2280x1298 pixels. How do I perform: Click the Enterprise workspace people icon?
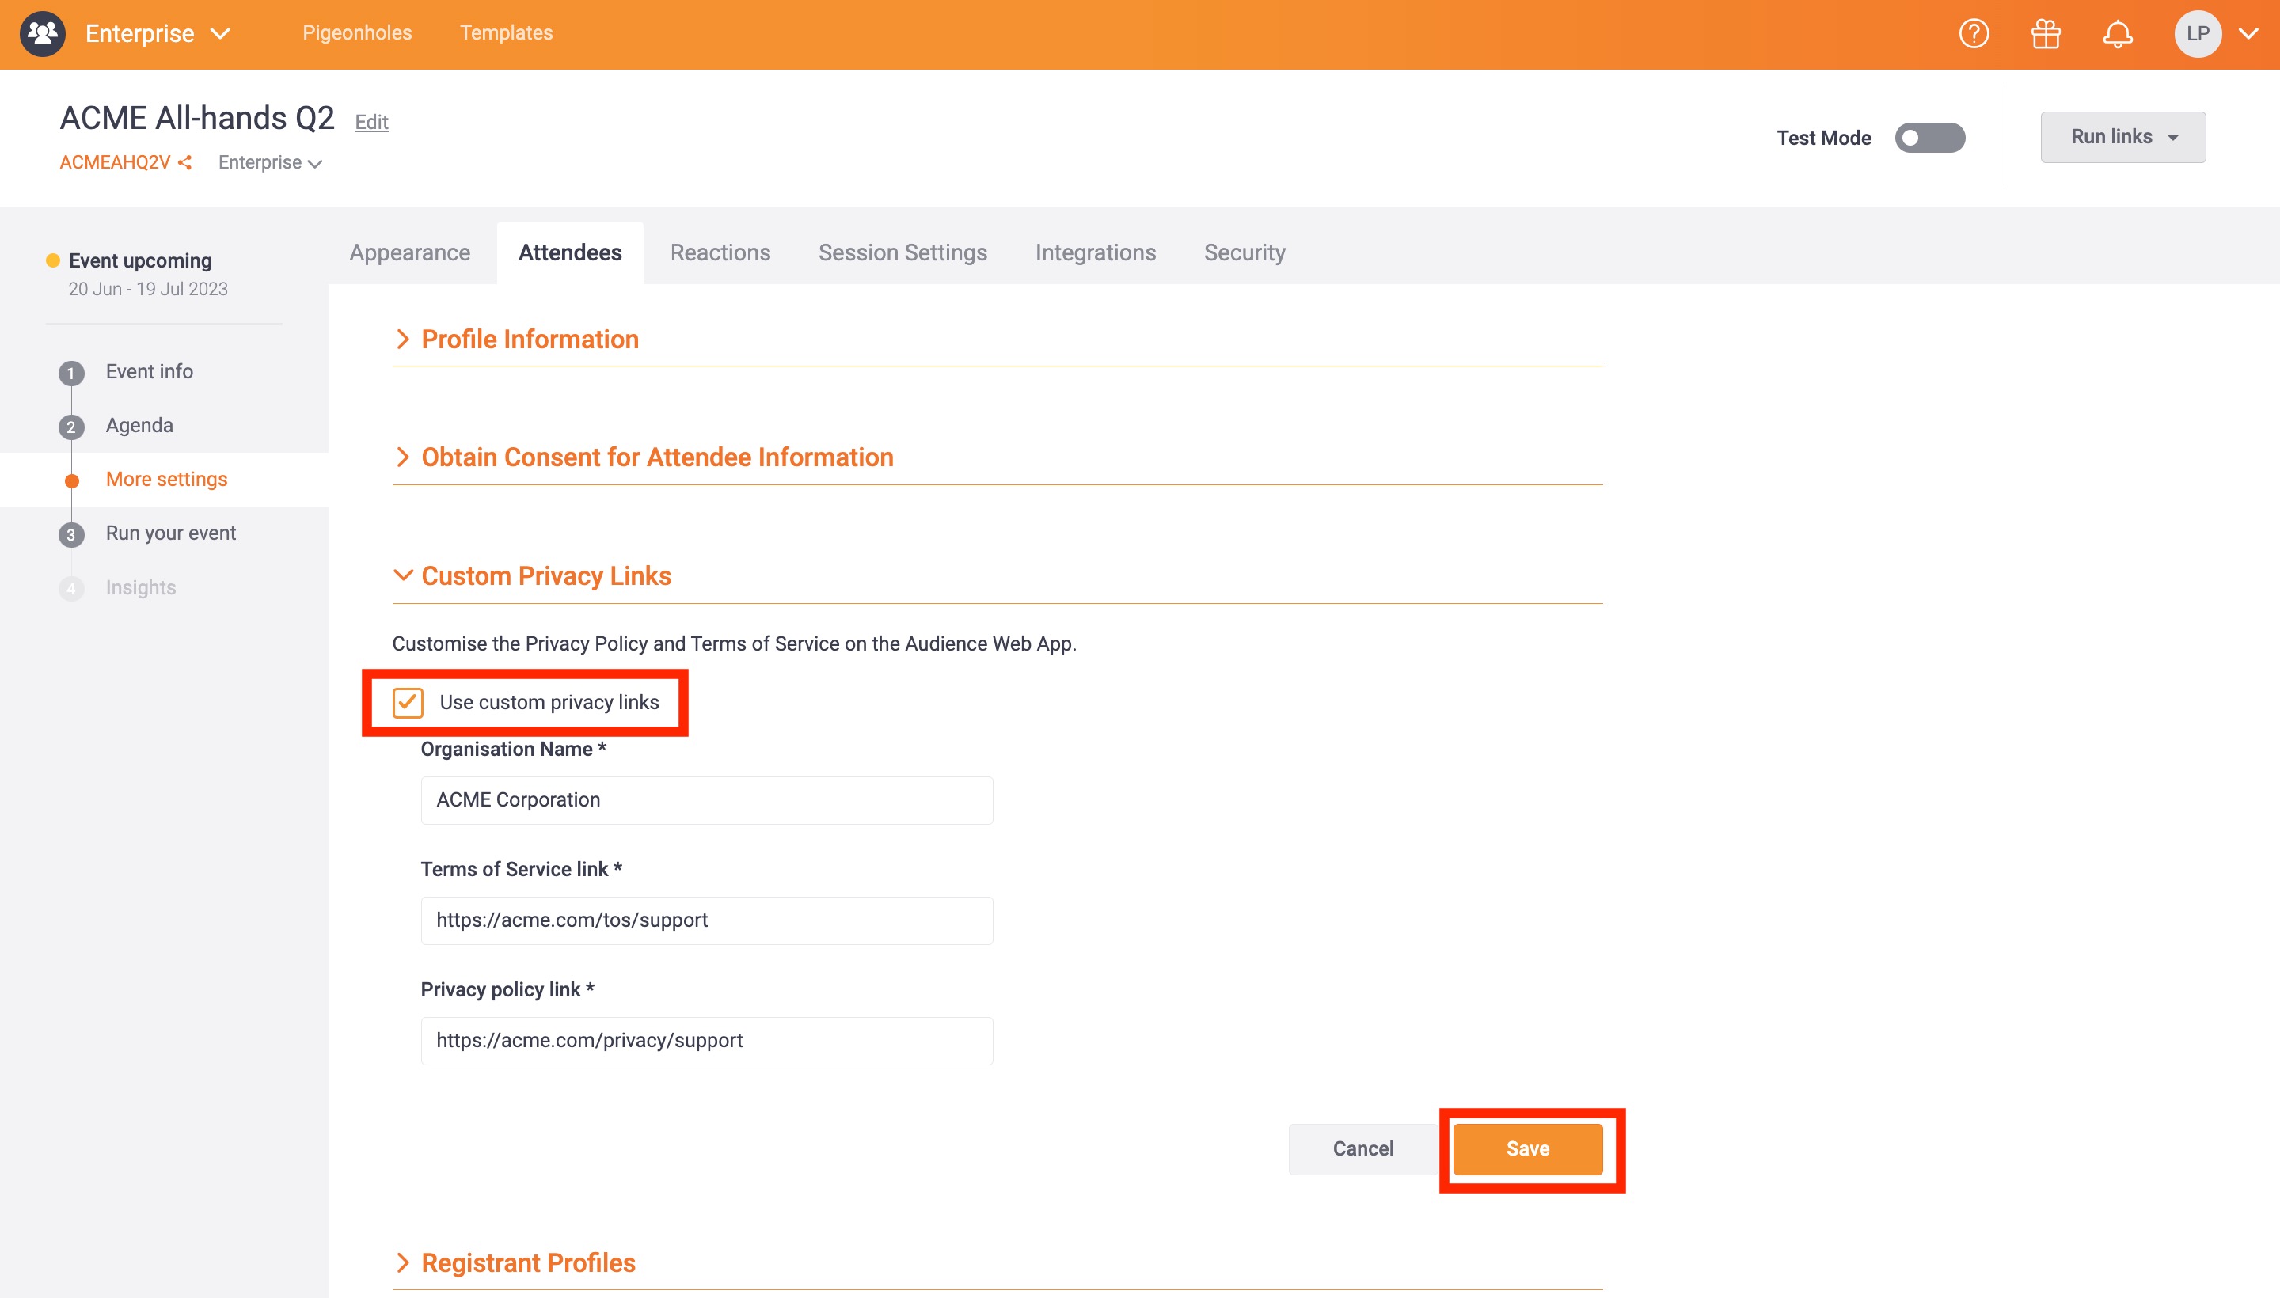coord(42,34)
